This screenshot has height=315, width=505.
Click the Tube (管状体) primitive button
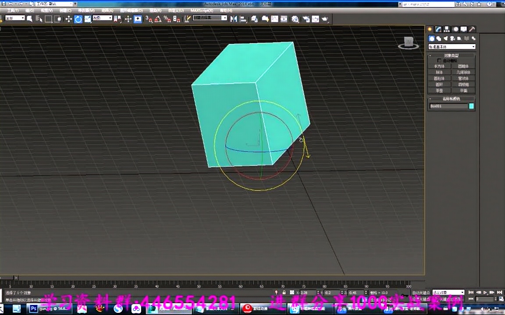[x=463, y=78]
